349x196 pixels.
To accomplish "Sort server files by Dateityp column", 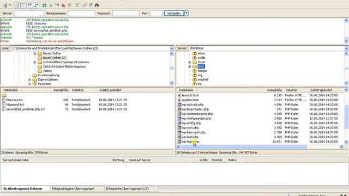I will pyautogui.click(x=291, y=90).
